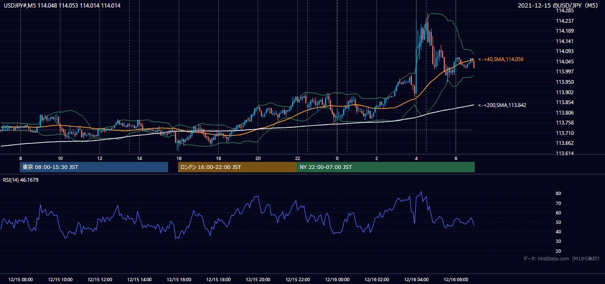Image resolution: width=605 pixels, height=284 pixels.
Task: Click price level 114.285 on the axis
Action: click(x=565, y=10)
